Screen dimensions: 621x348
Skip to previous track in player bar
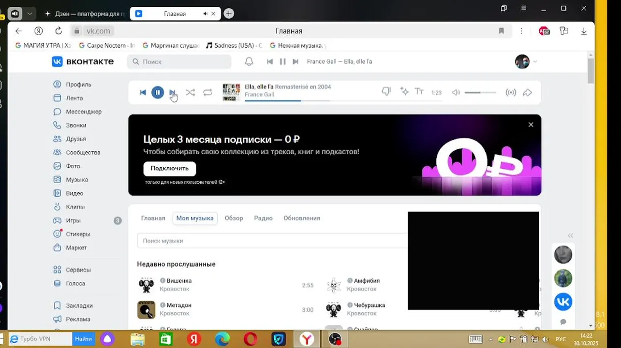143,92
